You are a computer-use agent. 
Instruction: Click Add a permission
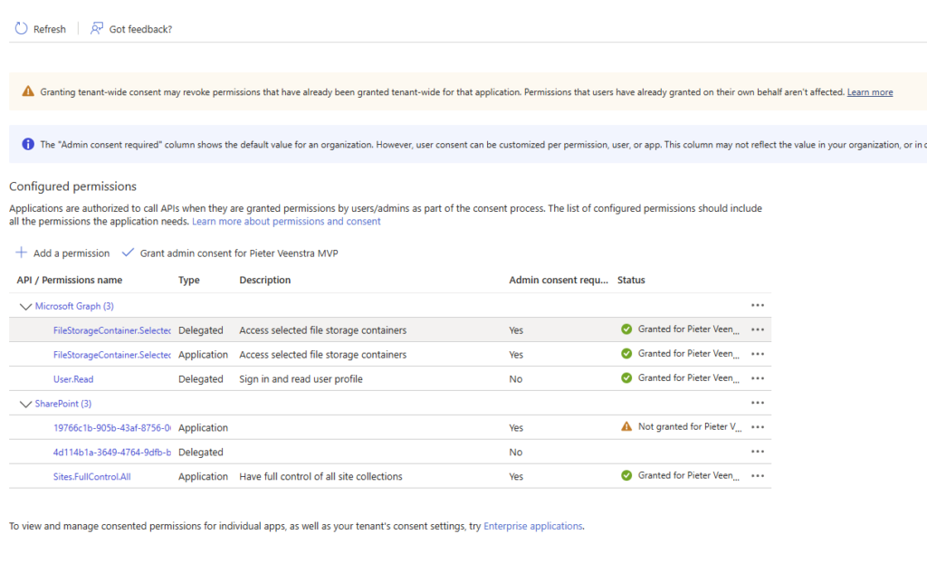(x=72, y=253)
